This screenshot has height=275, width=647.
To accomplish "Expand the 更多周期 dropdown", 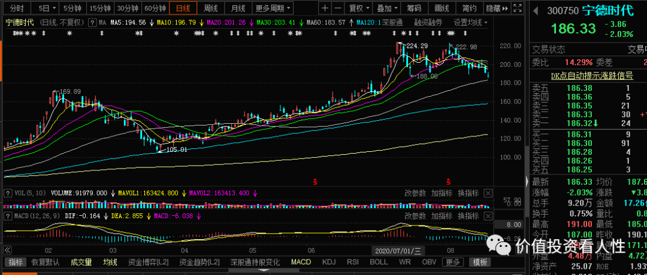I will tap(272, 8).
